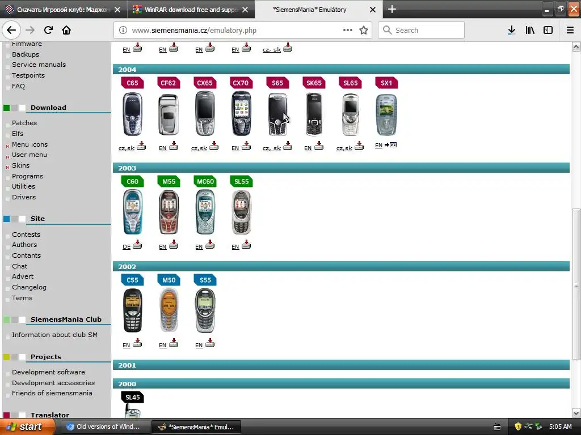The height and width of the screenshot is (435, 581).
Task: Open a new browser tab
Action: (x=391, y=9)
